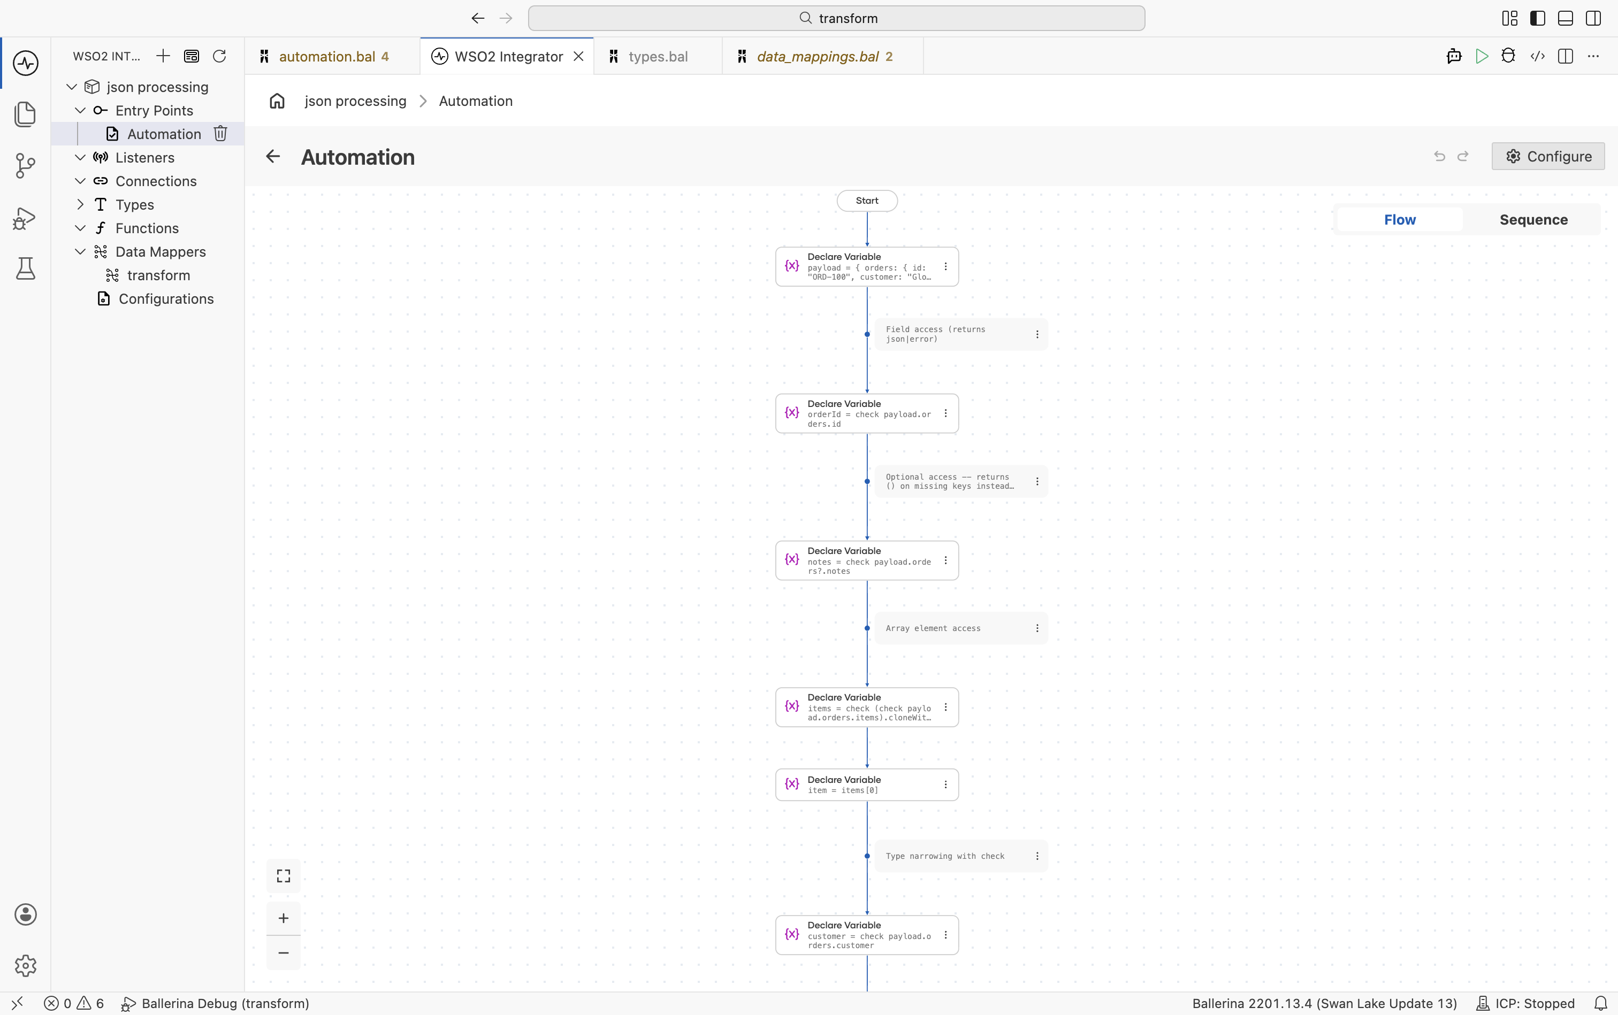The height and width of the screenshot is (1015, 1618).
Task: Click Ballerina 2201.13.4 version status
Action: (x=1324, y=1003)
